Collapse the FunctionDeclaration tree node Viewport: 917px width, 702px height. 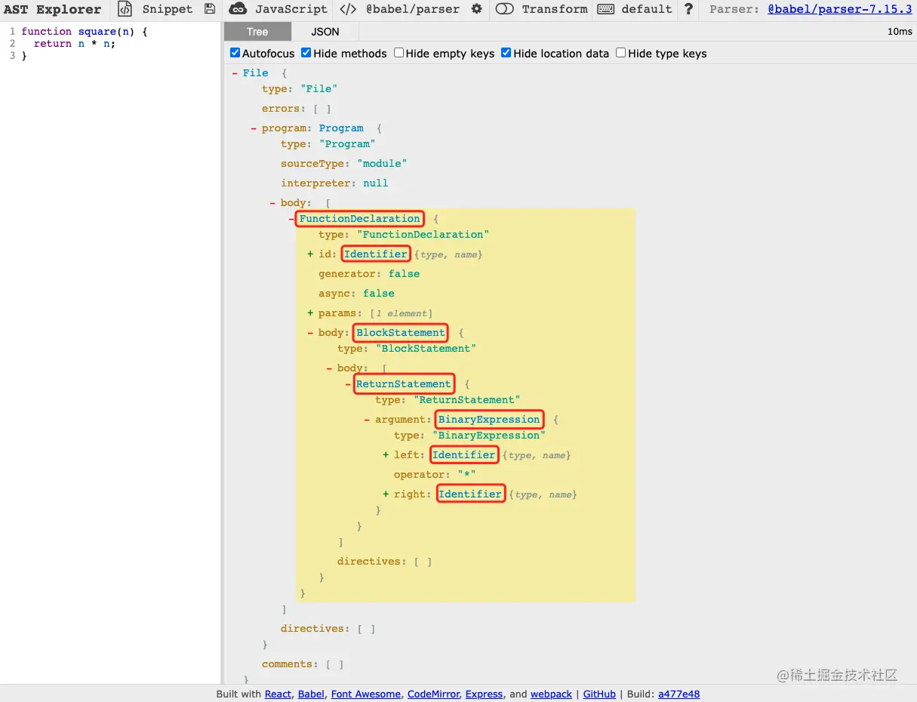click(291, 218)
